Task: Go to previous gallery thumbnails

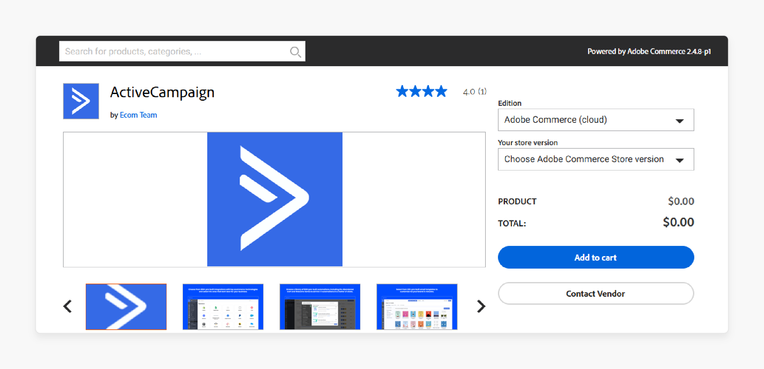Action: point(67,306)
